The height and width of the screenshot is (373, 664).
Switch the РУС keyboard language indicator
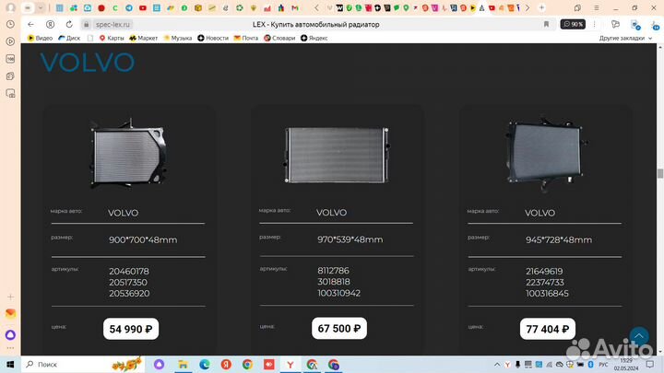click(603, 365)
